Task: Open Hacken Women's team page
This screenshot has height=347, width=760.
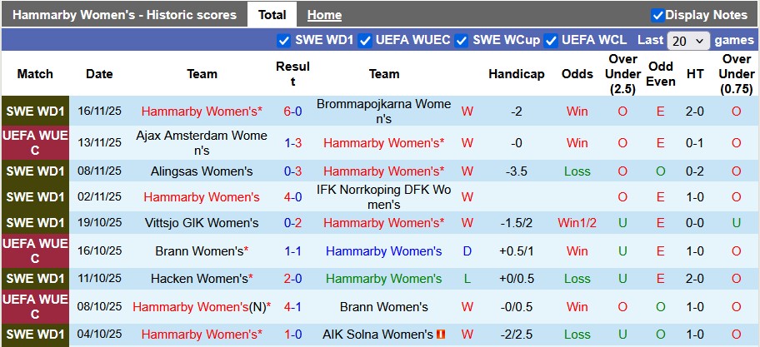Action: (x=198, y=279)
